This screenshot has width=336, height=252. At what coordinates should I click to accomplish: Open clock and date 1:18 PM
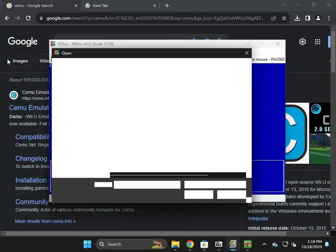(x=312, y=244)
